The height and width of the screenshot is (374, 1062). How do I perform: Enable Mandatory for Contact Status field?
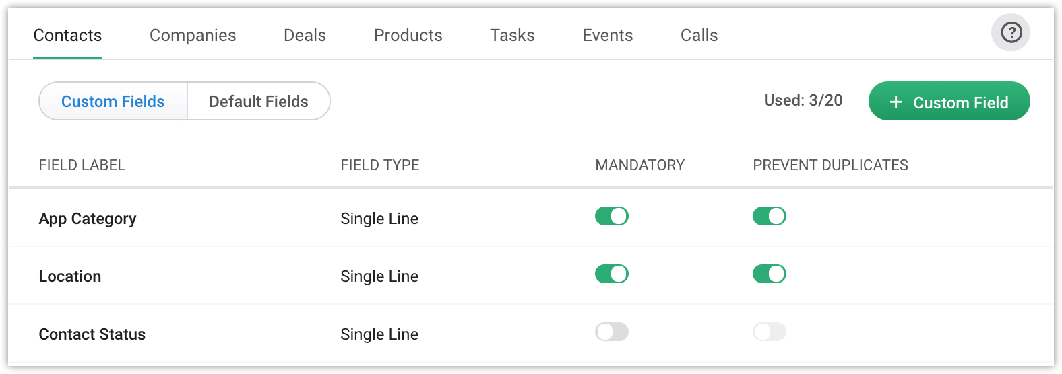tap(611, 332)
